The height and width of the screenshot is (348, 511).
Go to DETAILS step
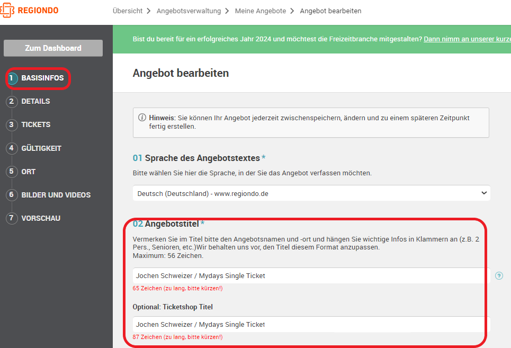pyautogui.click(x=35, y=101)
